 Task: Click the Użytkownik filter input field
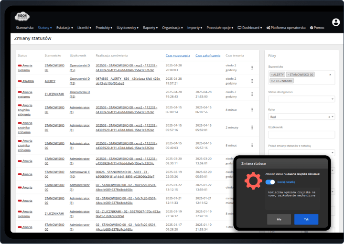point(301,135)
